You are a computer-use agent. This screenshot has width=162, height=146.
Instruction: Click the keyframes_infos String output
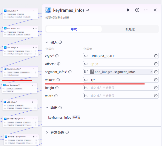pyautogui.click(x=64, y=117)
